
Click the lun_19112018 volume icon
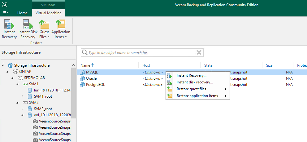pyautogui.click(x=30, y=90)
